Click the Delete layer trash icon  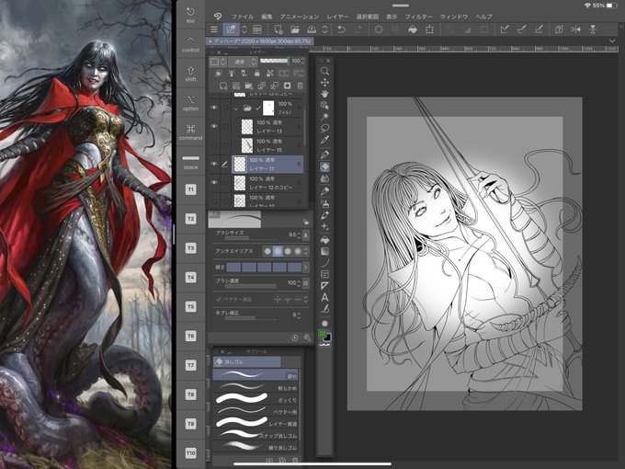point(301,86)
